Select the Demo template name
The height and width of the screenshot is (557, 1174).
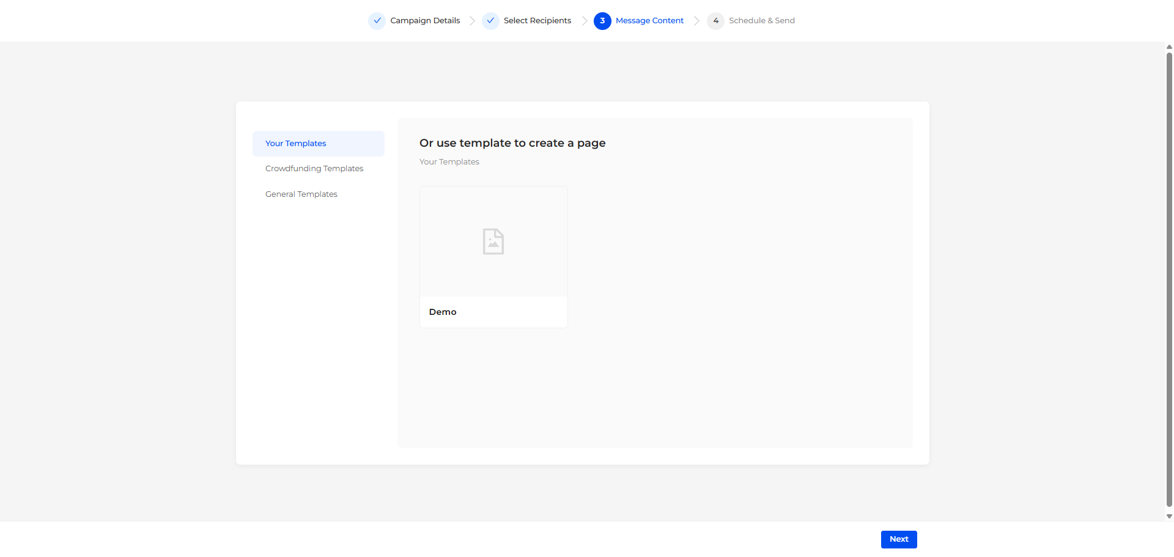[443, 312]
